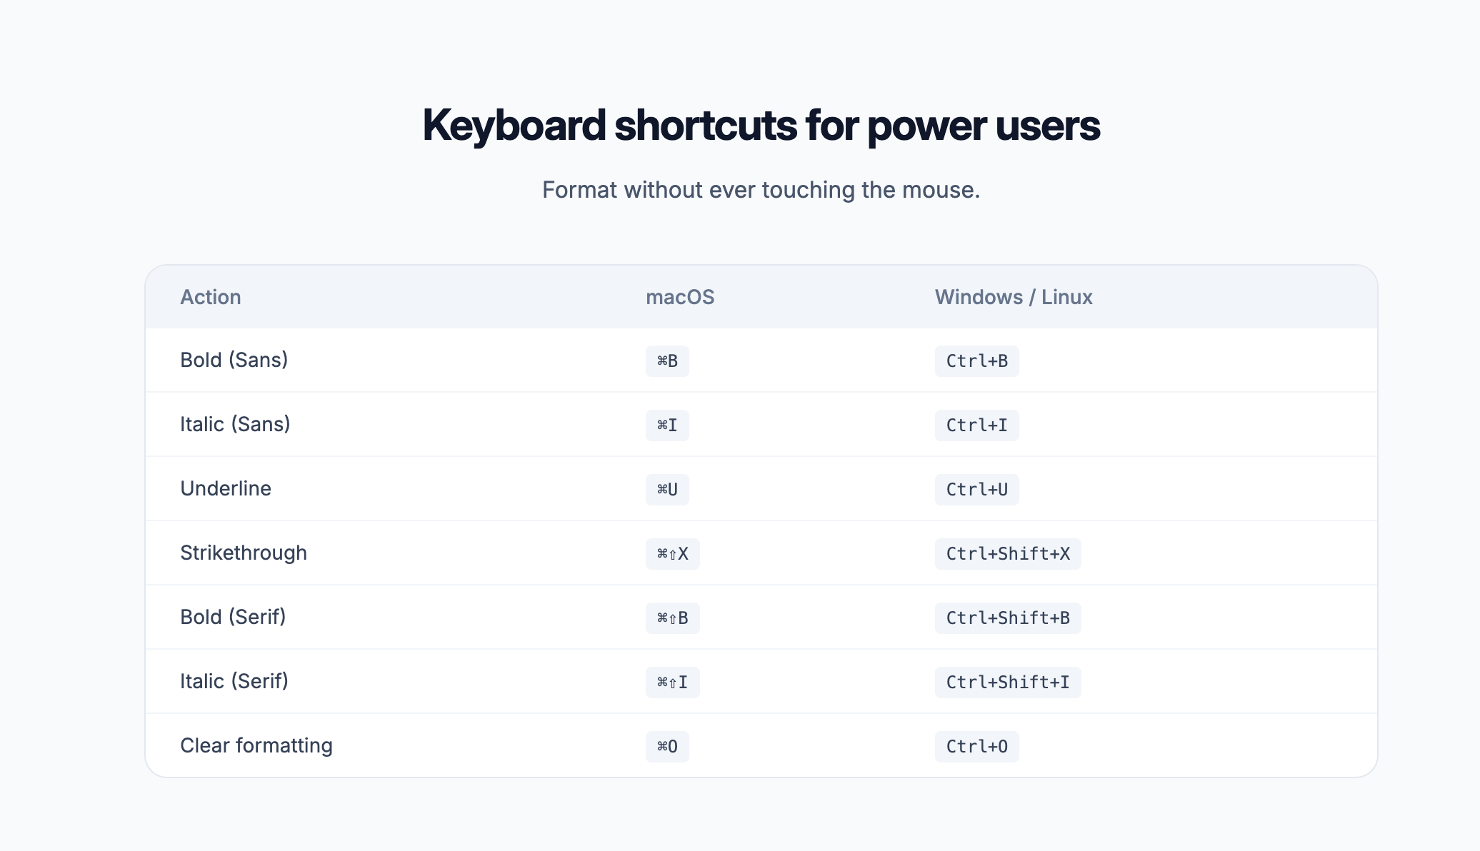Select the Strikethrough row label
Viewport: 1480px width, 851px height.
point(244,553)
